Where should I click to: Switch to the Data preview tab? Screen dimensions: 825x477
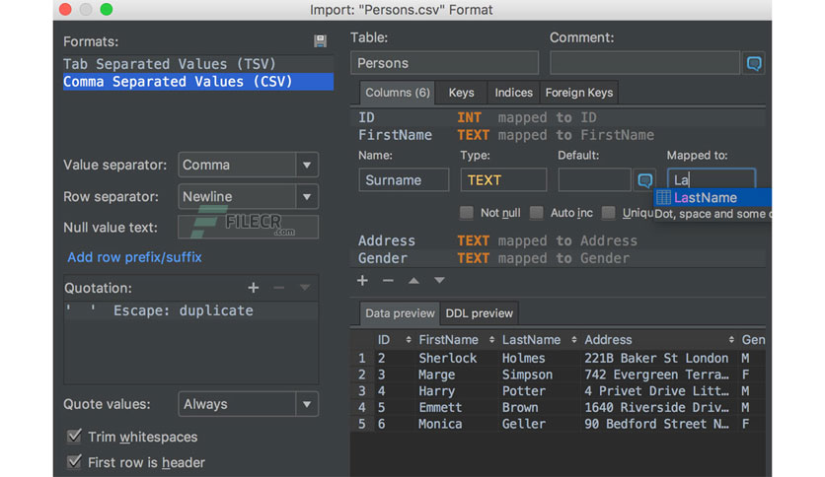[x=400, y=313]
